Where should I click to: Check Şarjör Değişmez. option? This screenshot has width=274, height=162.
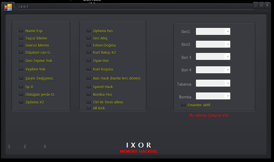[x=21, y=78]
